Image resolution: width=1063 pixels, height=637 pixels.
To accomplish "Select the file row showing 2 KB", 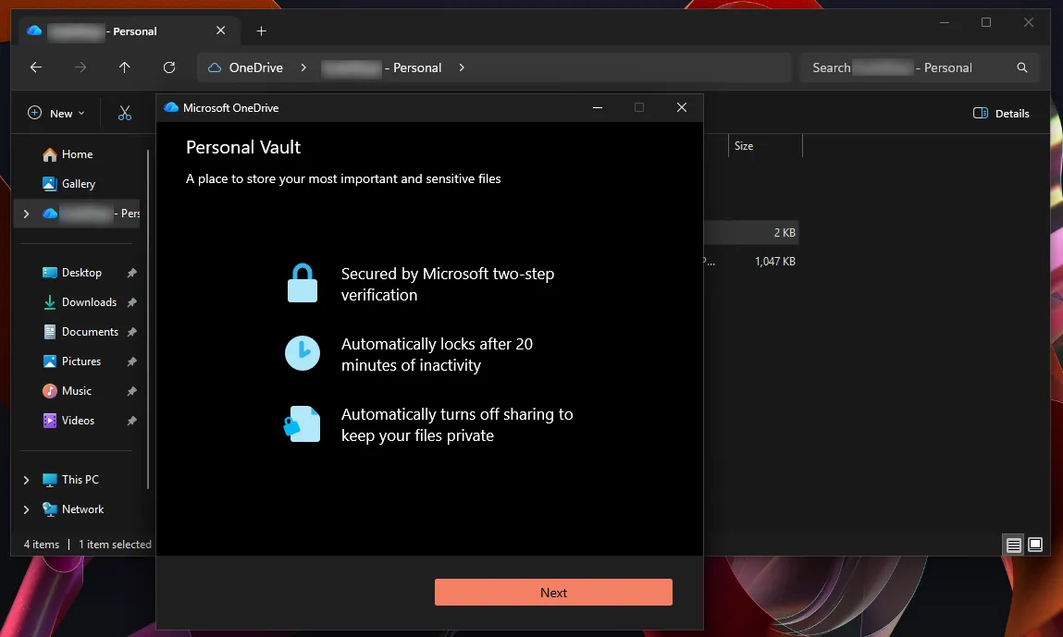I will tap(751, 232).
